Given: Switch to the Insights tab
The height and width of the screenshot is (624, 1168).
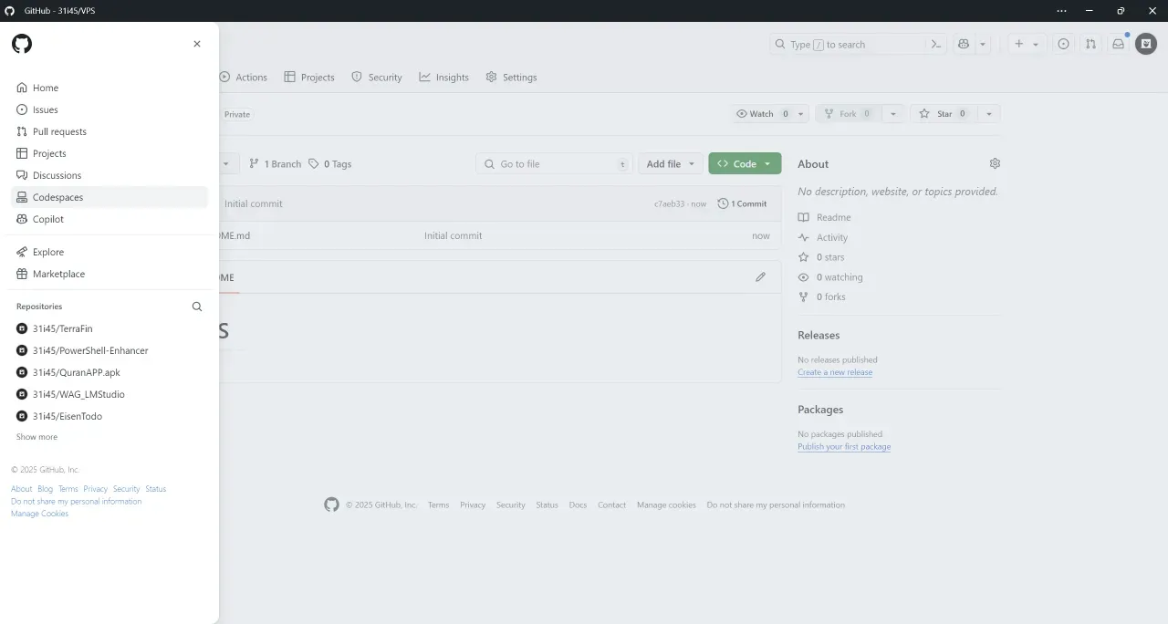Looking at the screenshot, I should click(444, 78).
